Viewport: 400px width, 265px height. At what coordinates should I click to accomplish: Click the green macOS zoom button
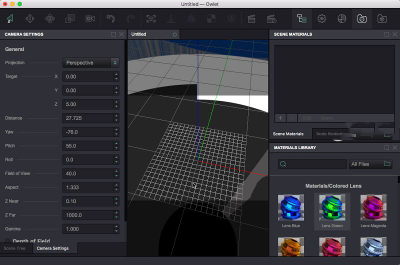(x=19, y=4)
